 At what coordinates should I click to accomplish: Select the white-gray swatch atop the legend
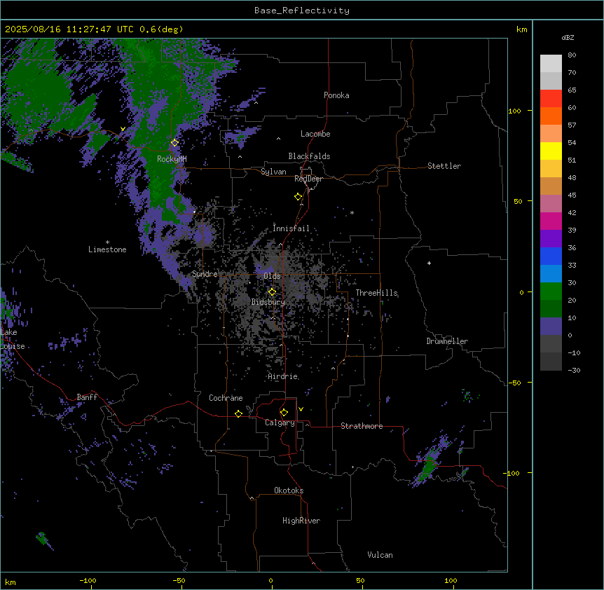pos(551,63)
